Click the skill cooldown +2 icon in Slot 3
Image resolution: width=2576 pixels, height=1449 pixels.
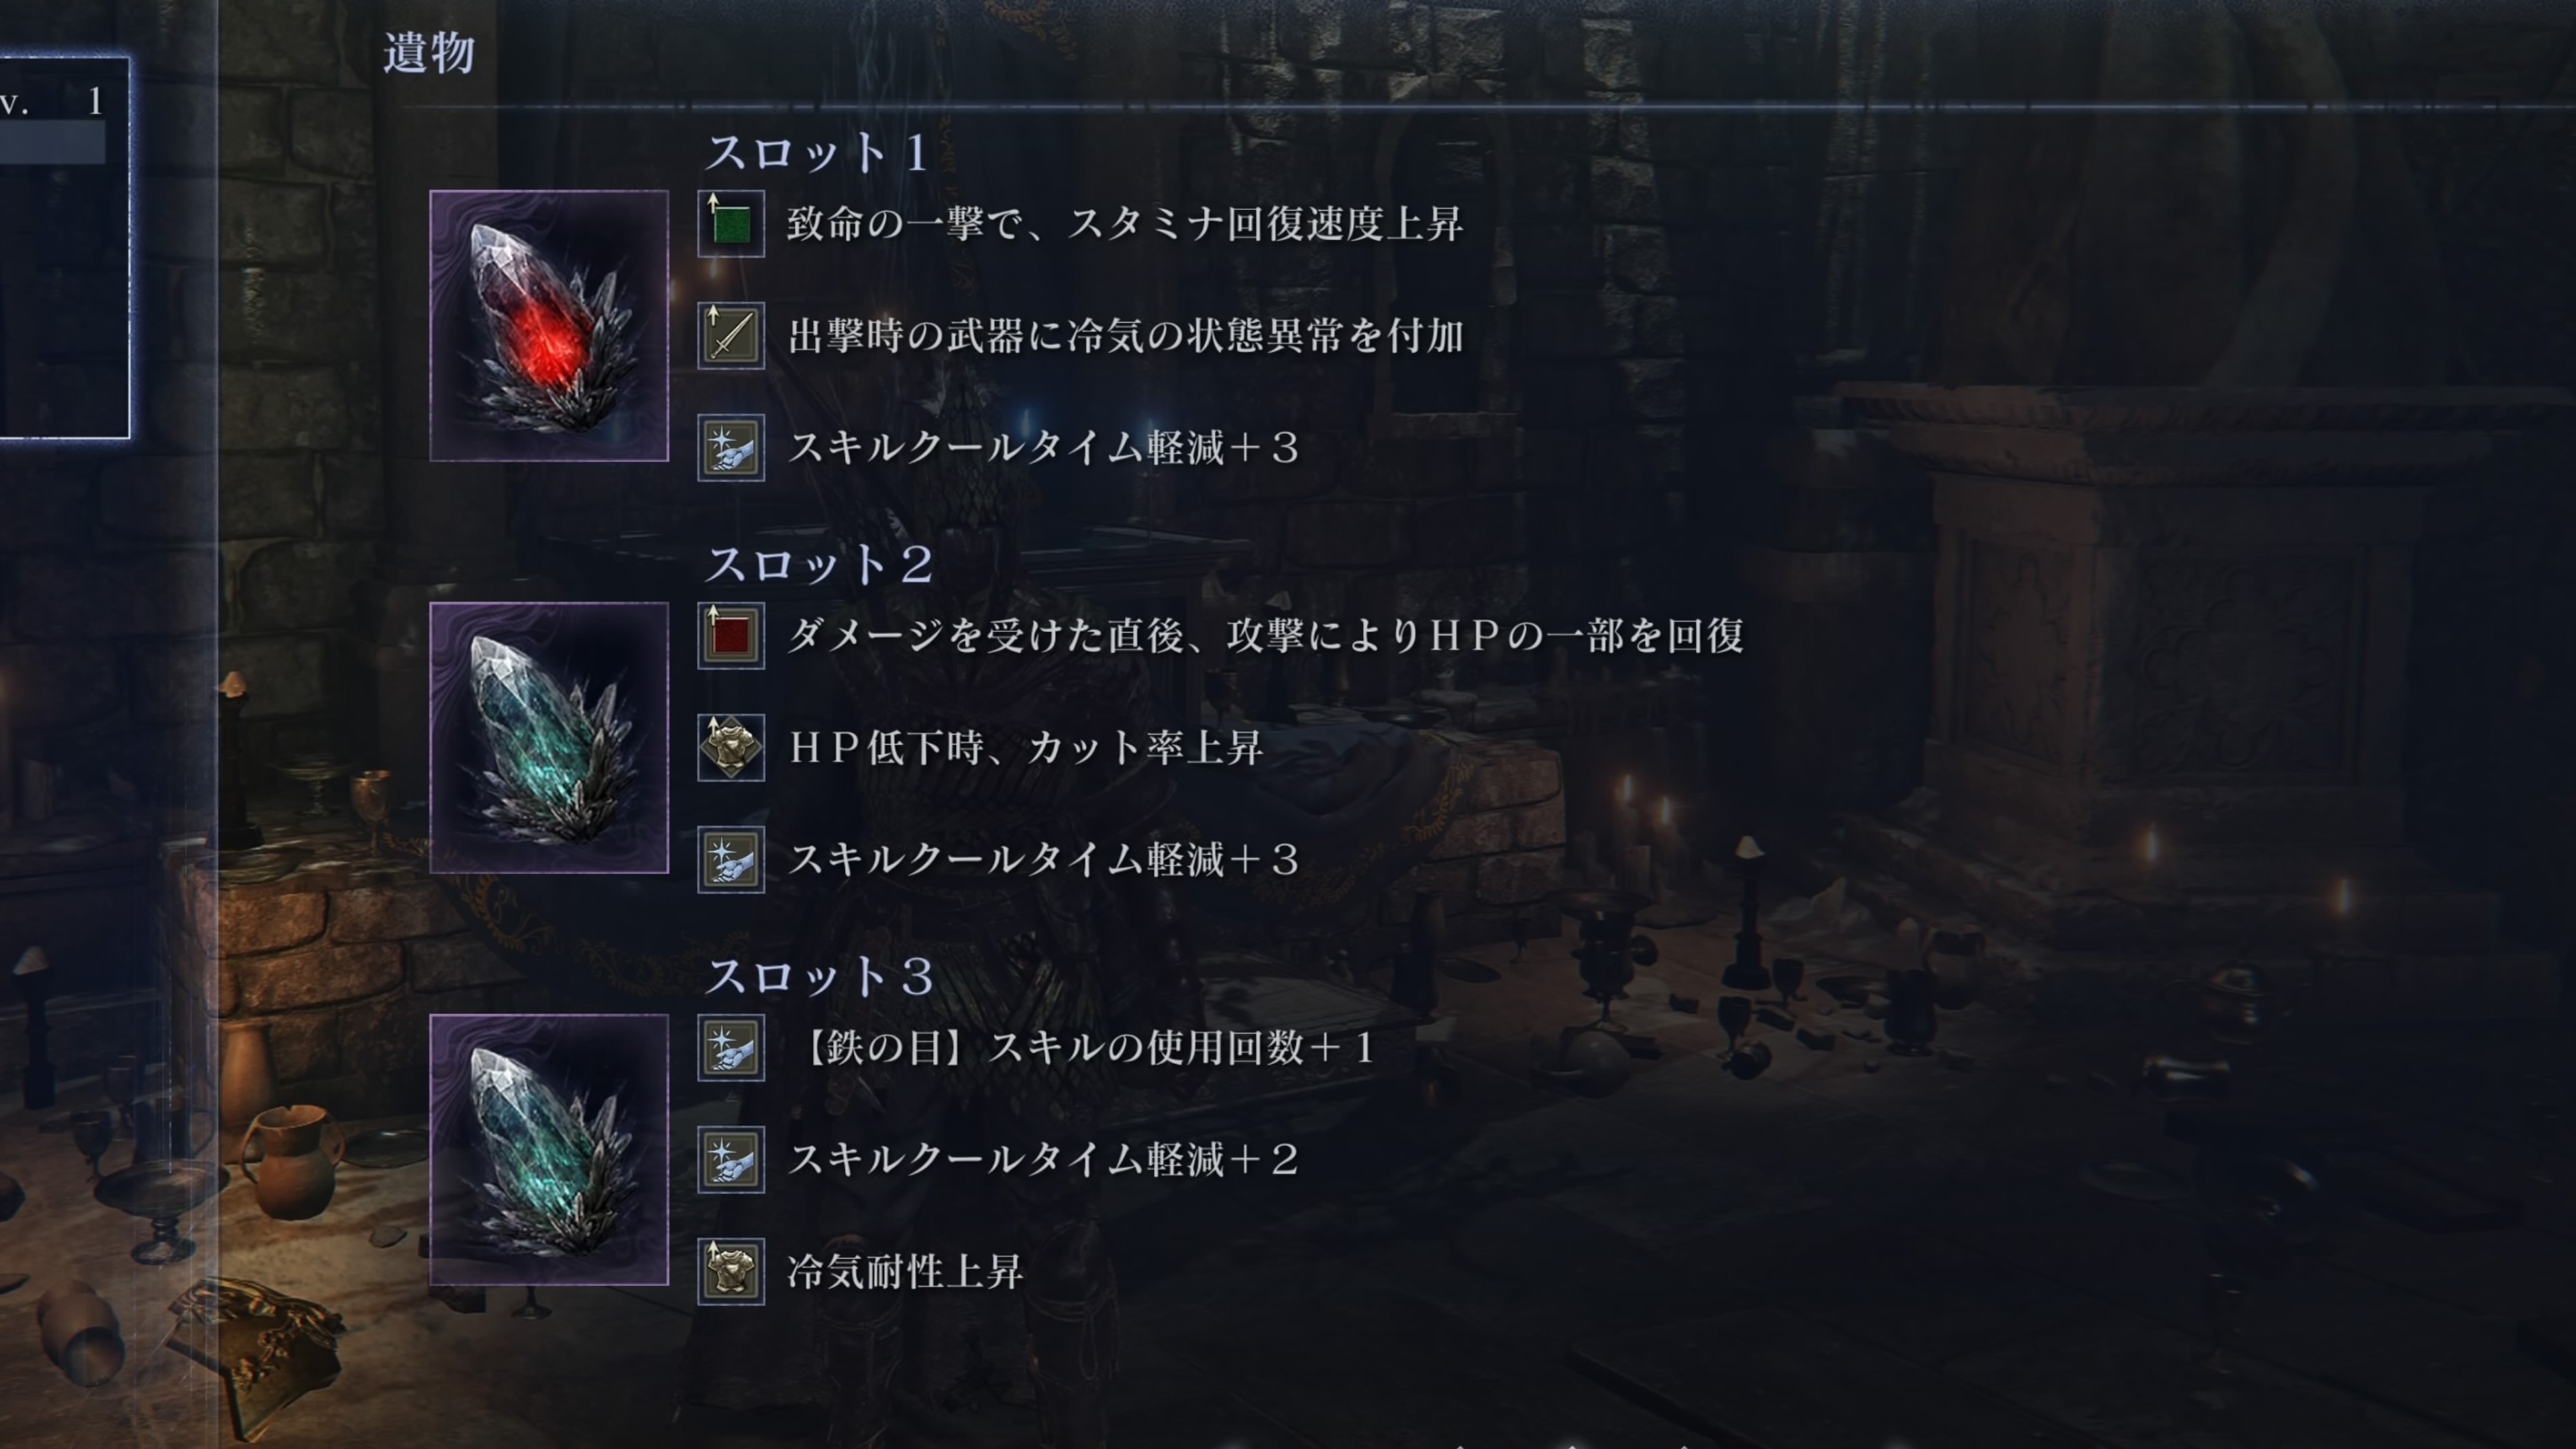coord(731,1160)
